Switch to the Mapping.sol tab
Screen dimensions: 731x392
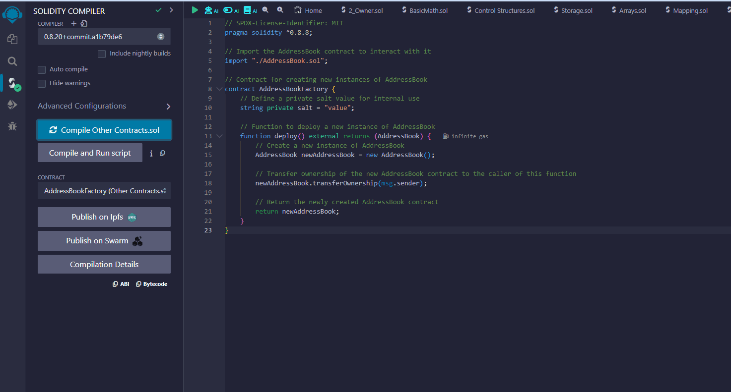tap(686, 10)
